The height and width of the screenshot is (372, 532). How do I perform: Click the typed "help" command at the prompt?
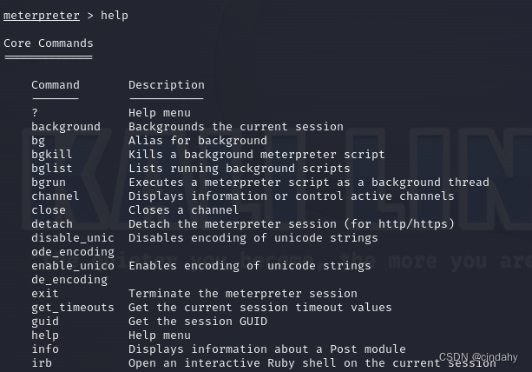(115, 15)
